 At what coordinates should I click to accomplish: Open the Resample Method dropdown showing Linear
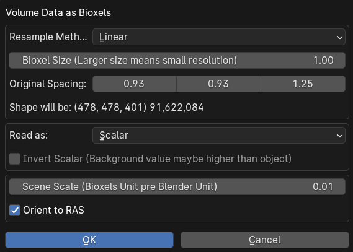tap(219, 37)
